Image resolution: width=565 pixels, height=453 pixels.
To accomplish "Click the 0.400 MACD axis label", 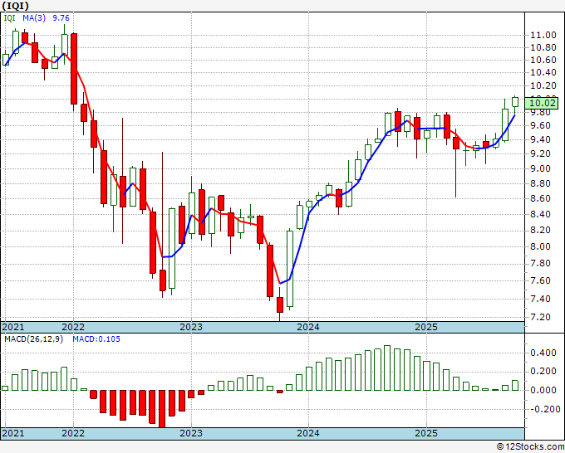I will click(x=543, y=353).
